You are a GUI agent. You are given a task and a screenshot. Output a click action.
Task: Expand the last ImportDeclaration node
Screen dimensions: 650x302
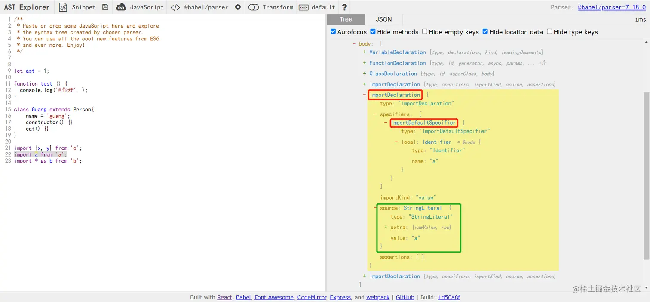365,277
